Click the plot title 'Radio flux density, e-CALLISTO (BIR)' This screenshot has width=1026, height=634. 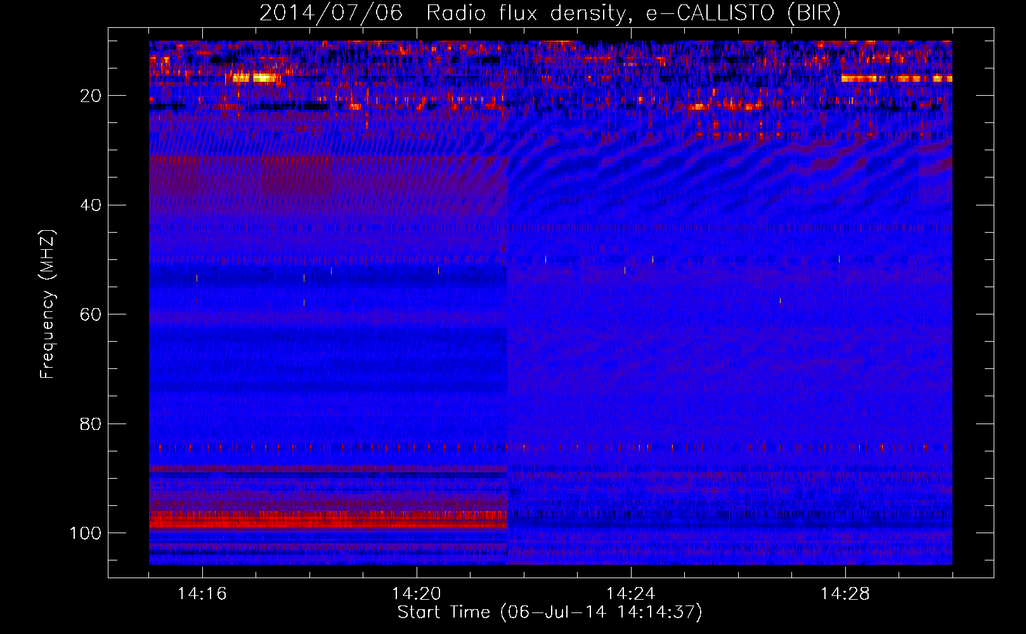click(x=633, y=13)
